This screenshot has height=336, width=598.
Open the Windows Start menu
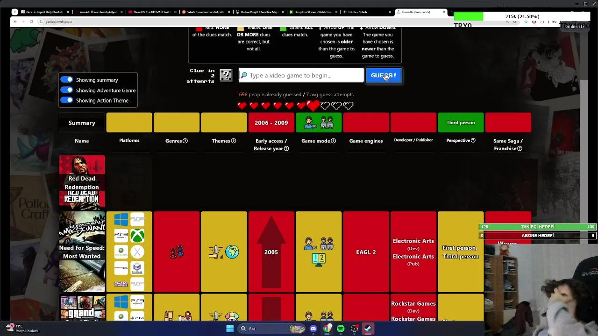230,329
